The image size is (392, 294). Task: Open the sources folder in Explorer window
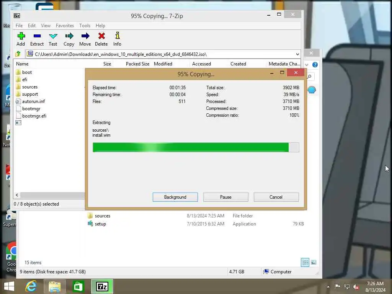point(99,216)
